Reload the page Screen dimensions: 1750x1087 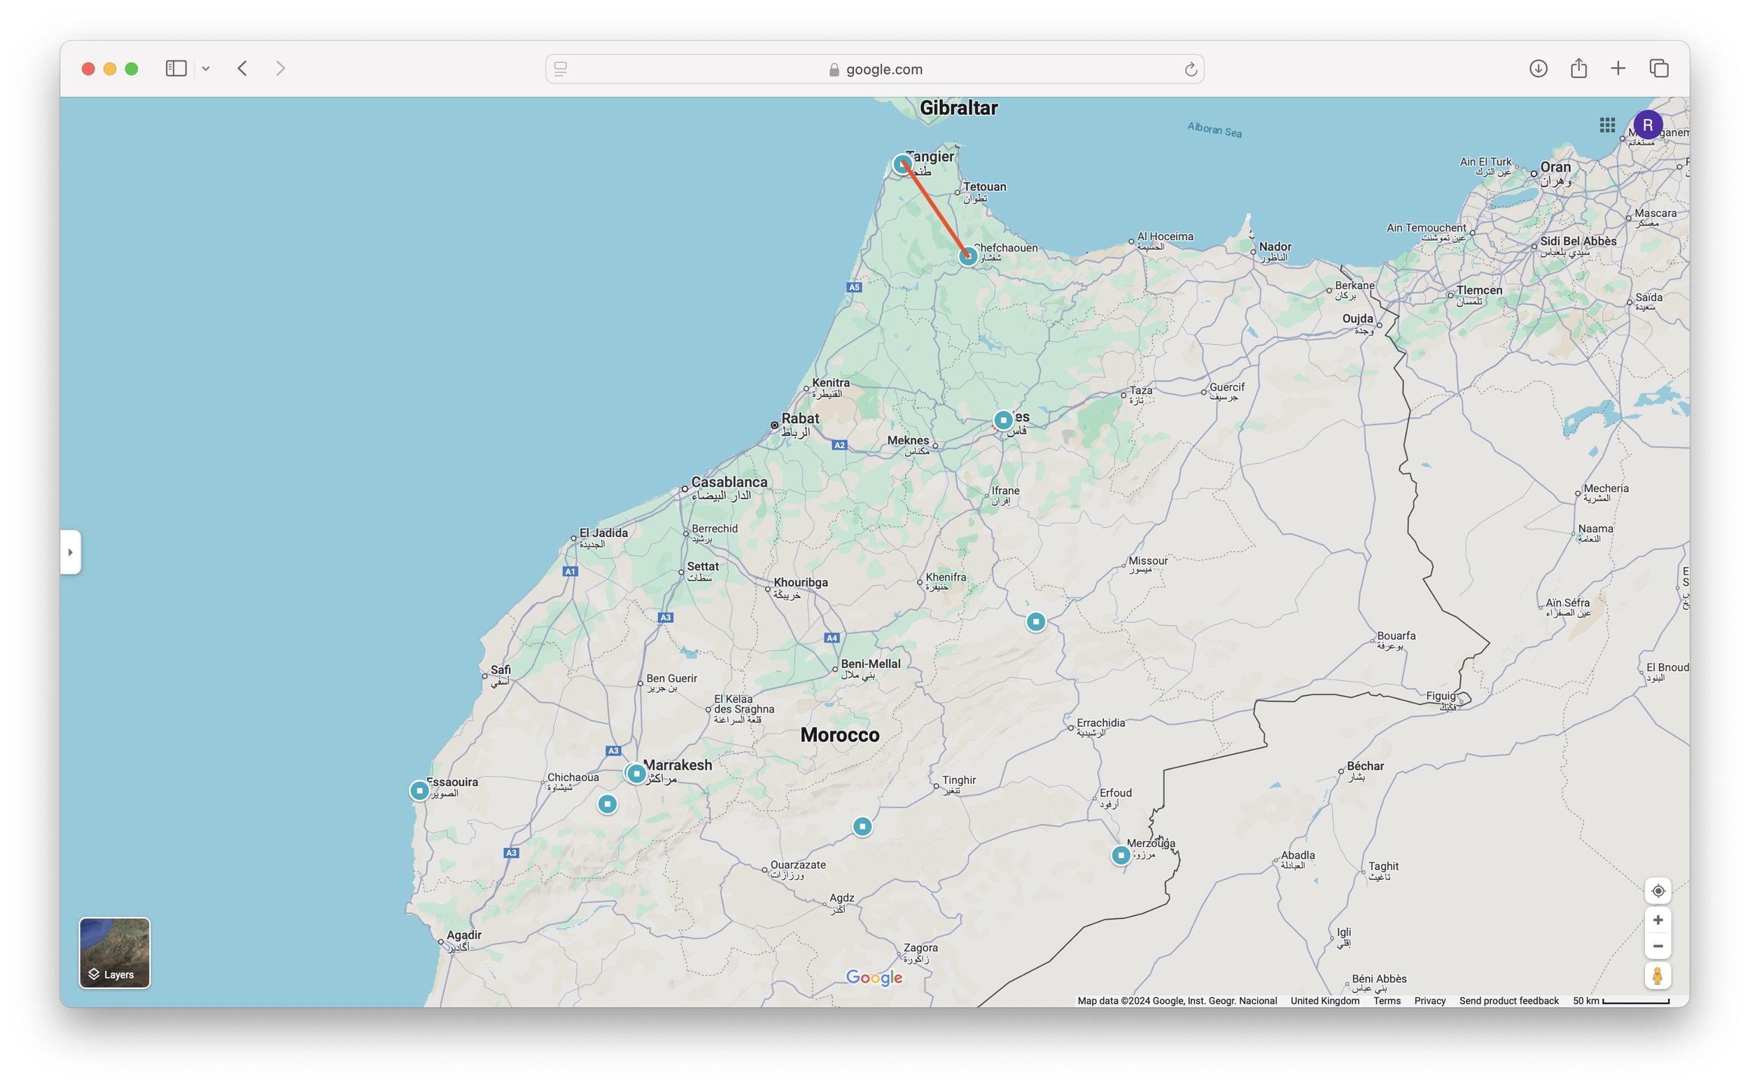(1190, 69)
